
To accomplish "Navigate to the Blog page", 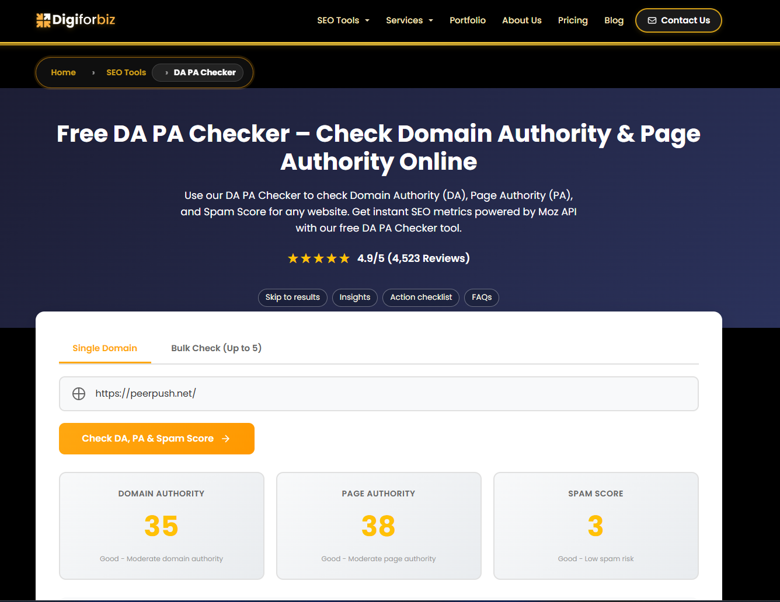I will 614,20.
